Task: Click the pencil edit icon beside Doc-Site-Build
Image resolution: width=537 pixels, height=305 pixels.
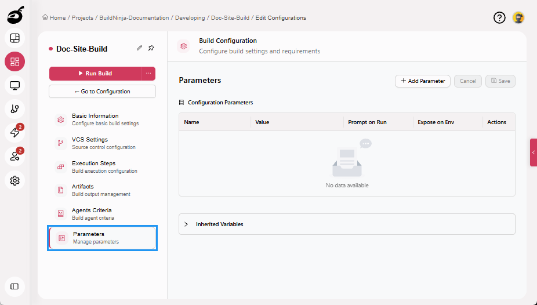Action: [x=139, y=48]
